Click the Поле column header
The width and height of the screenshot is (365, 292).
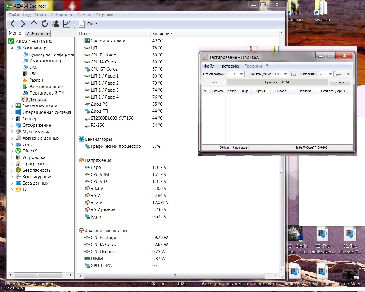(114, 33)
